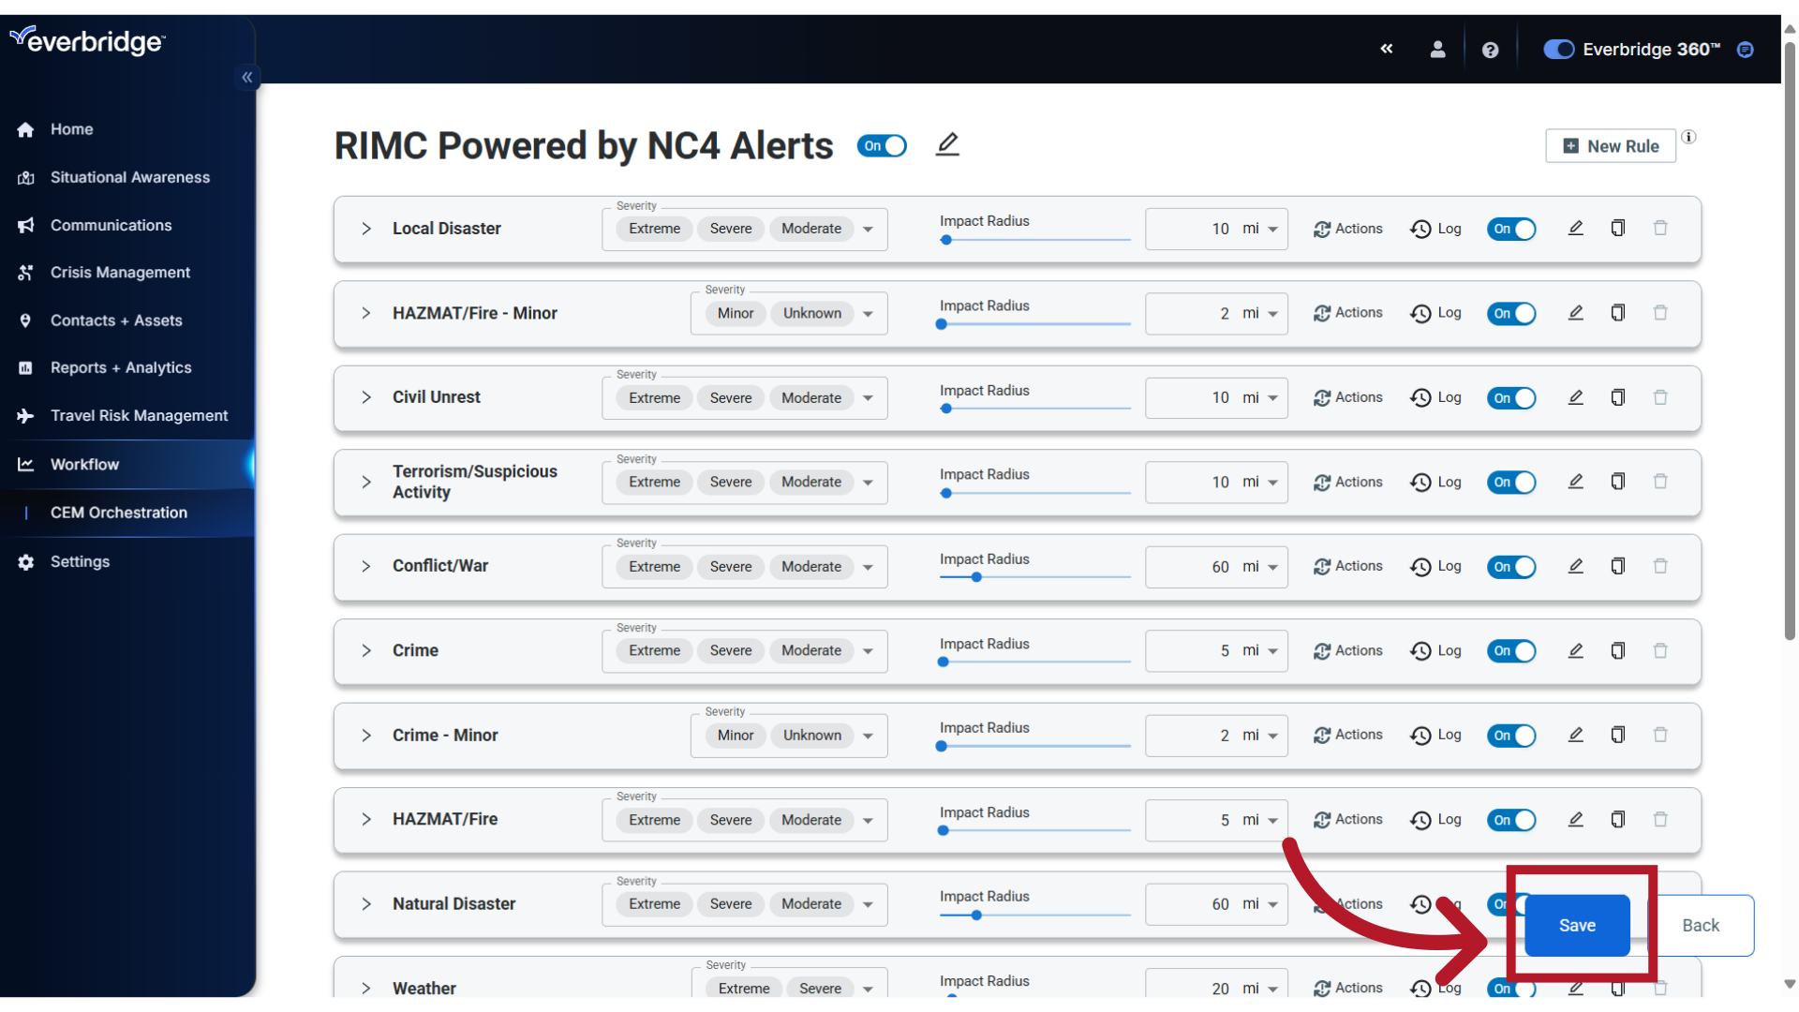Screen dimensions: 1799x1012
Task: Open the edit pencil icon next to RIMC title
Action: coord(947,145)
